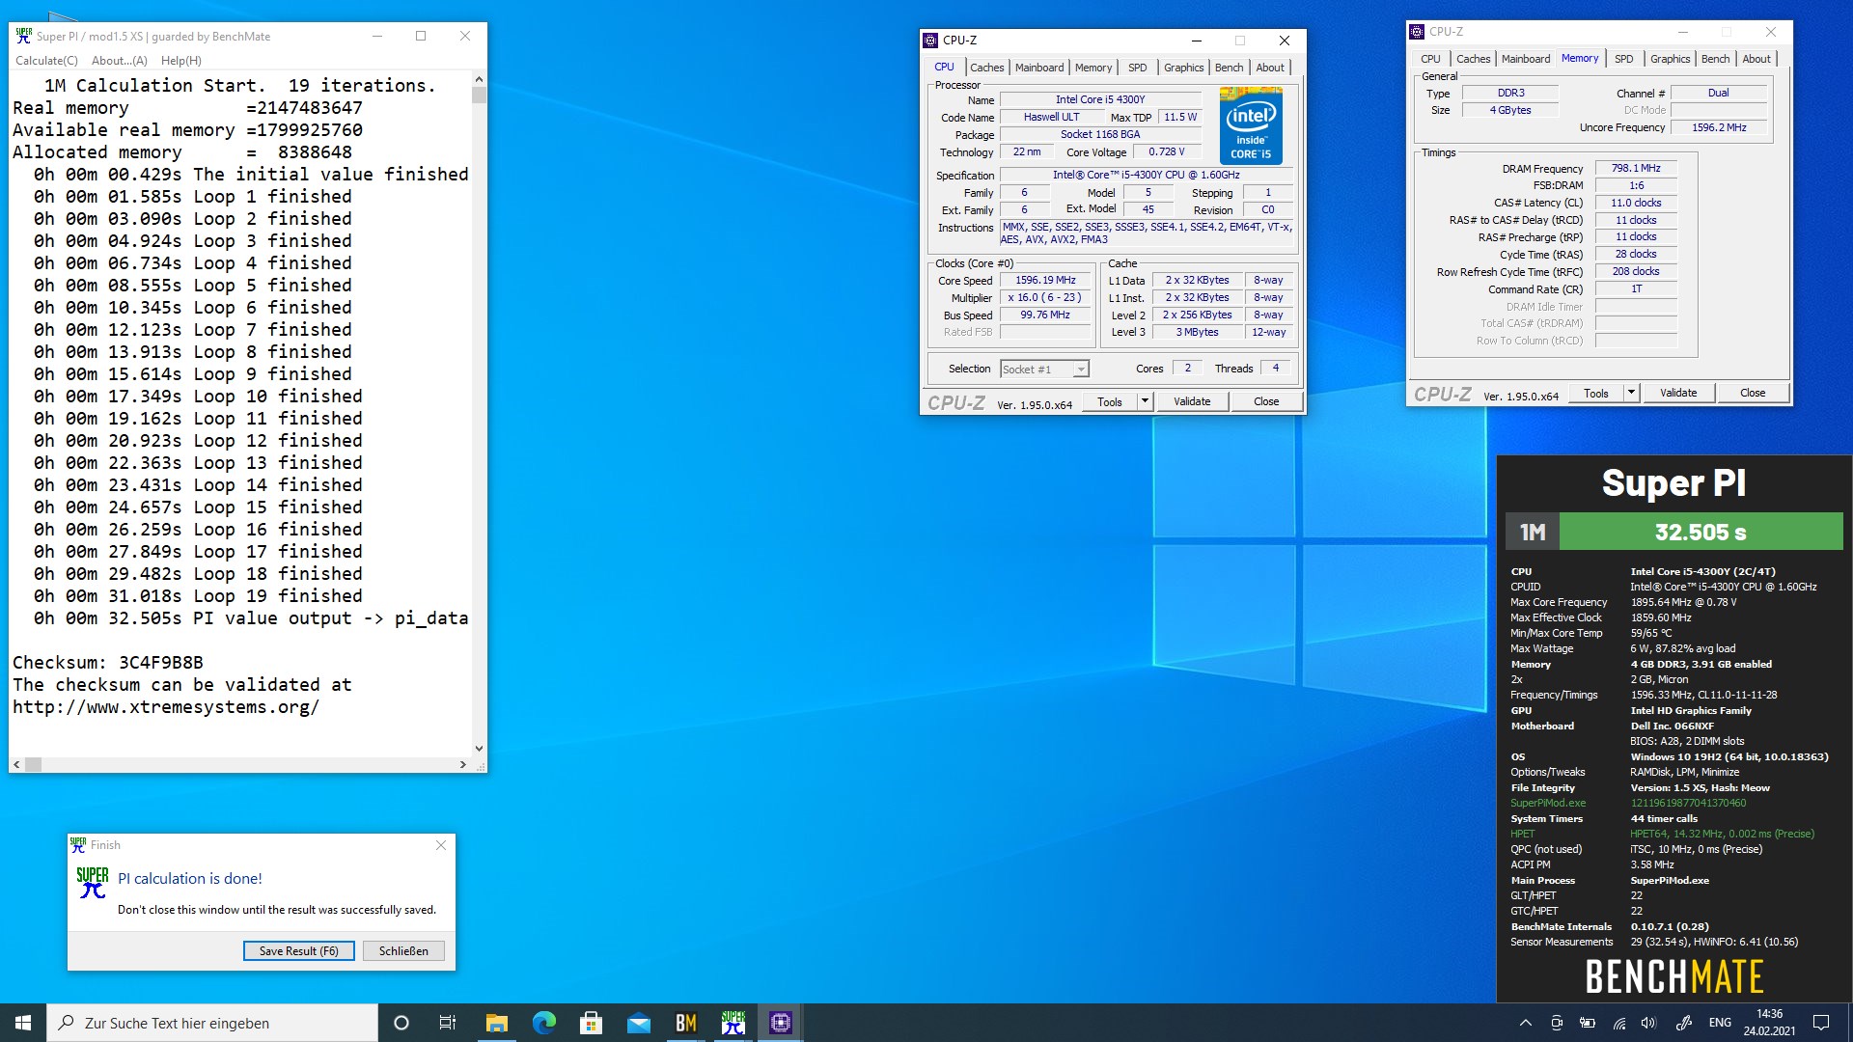Screen dimensions: 1853x1042
Task: Open the Mail app in taskbar
Action: [x=639, y=1023]
